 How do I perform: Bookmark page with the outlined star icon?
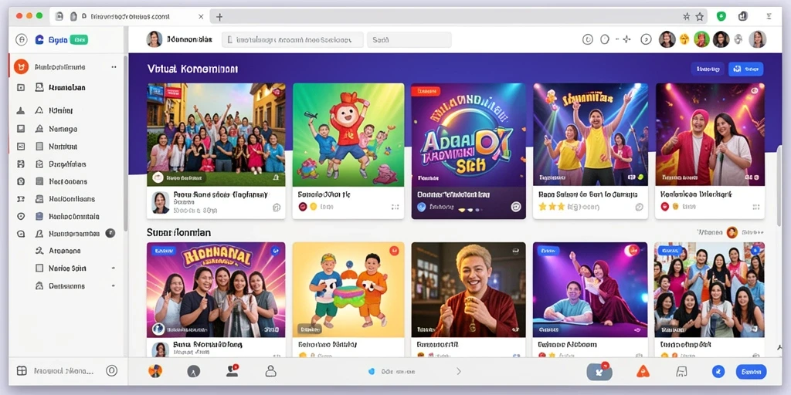click(x=700, y=17)
